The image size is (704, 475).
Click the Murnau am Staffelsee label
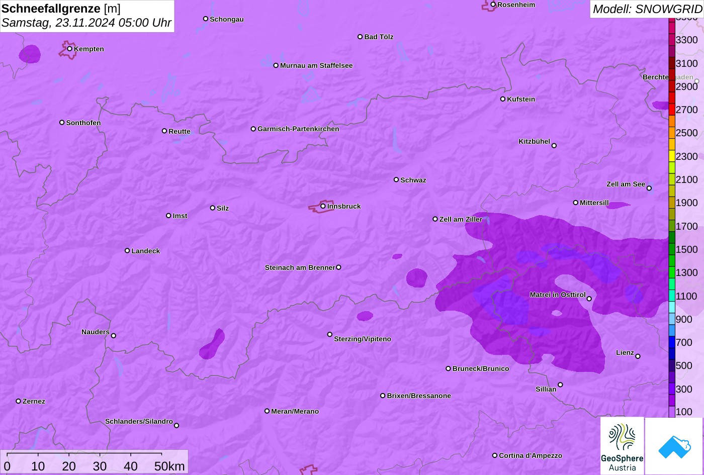(316, 65)
